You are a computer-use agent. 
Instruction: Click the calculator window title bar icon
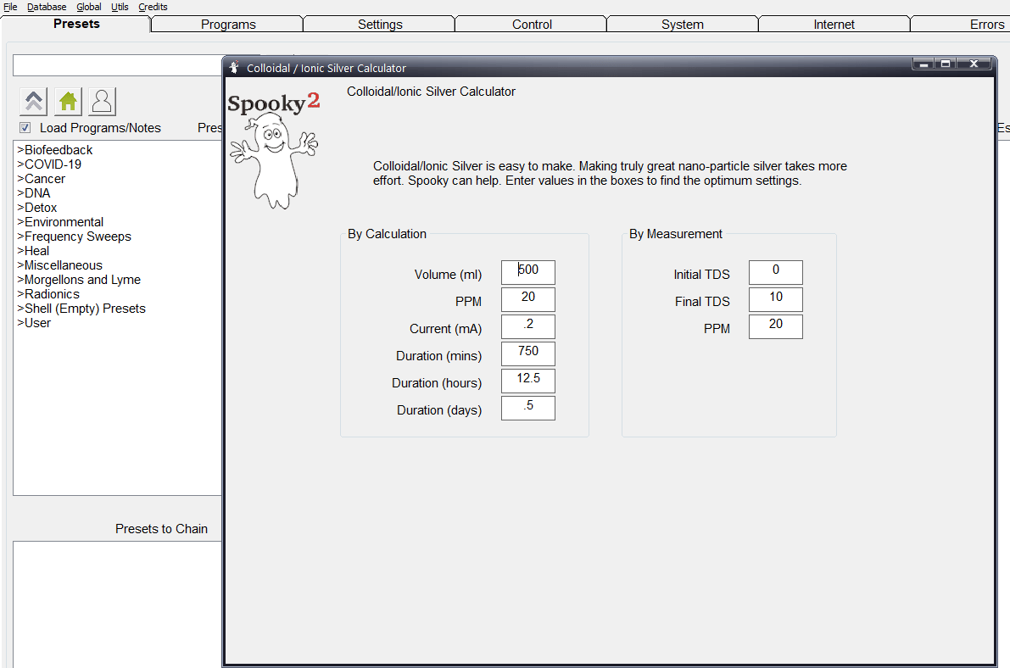pyautogui.click(x=234, y=68)
